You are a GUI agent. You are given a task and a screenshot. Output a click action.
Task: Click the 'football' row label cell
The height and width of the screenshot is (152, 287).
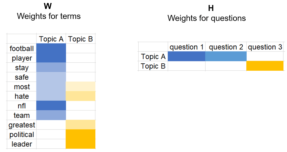[22, 49]
